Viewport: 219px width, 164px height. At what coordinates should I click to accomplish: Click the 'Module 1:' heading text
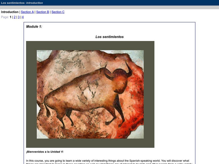(x=34, y=27)
